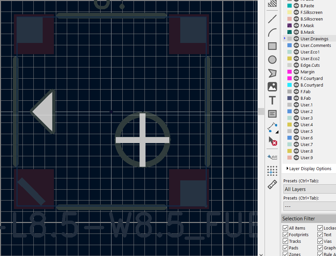Select the Draw Polygon tool
Image resolution: width=336 pixels, height=256 pixels.
click(272, 73)
